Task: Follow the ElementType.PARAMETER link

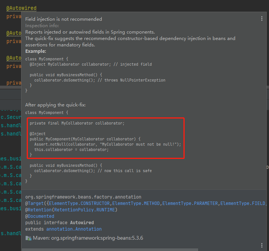Action: click(x=190, y=203)
